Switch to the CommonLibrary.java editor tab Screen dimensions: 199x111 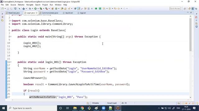tap(49, 13)
